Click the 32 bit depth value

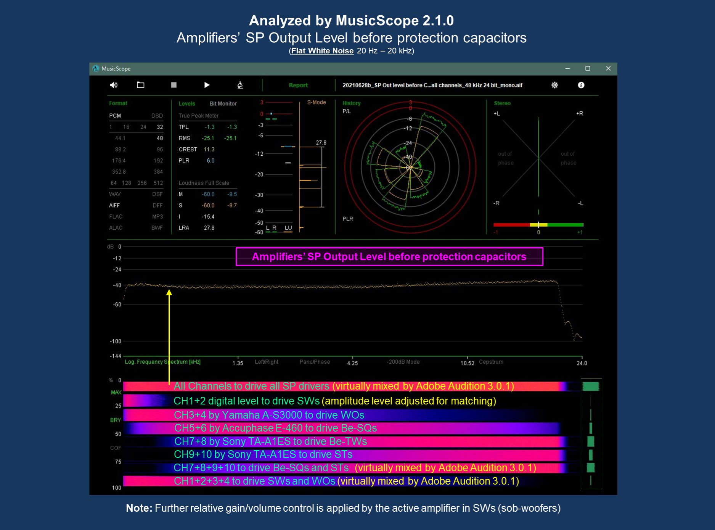[x=160, y=127]
